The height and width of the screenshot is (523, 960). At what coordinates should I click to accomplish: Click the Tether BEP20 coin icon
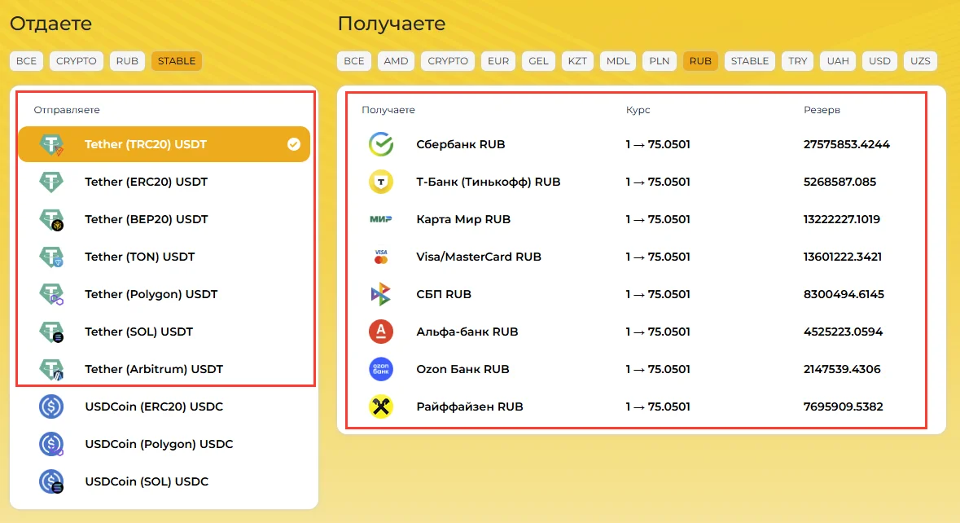[x=51, y=219]
